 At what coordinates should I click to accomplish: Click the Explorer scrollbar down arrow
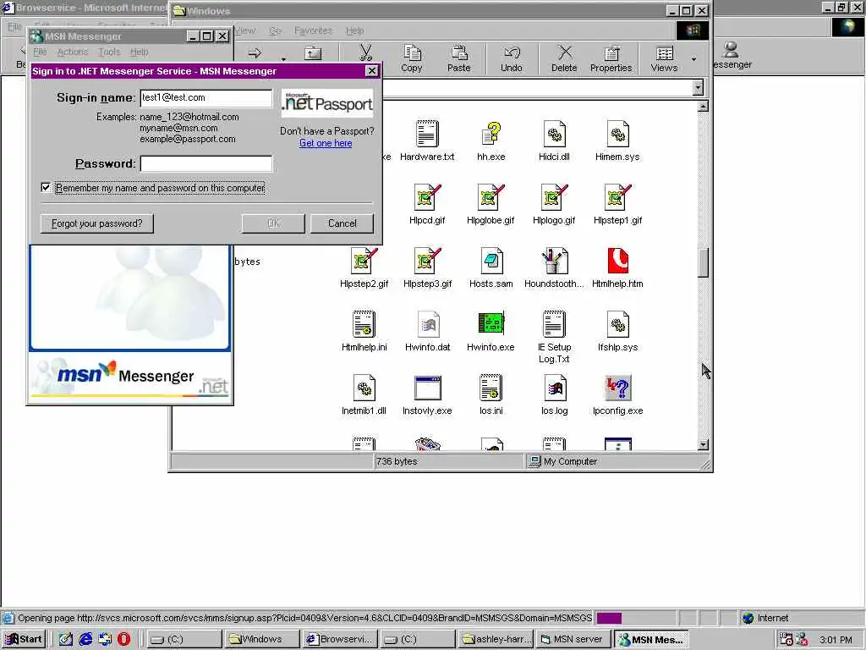click(703, 444)
